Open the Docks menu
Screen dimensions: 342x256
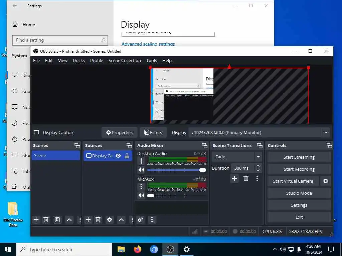[79, 61]
